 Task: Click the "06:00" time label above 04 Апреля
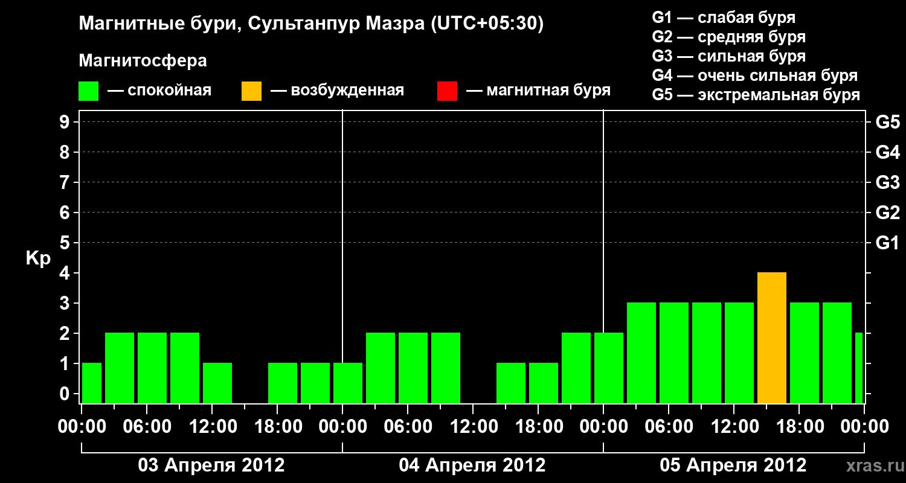click(x=408, y=427)
